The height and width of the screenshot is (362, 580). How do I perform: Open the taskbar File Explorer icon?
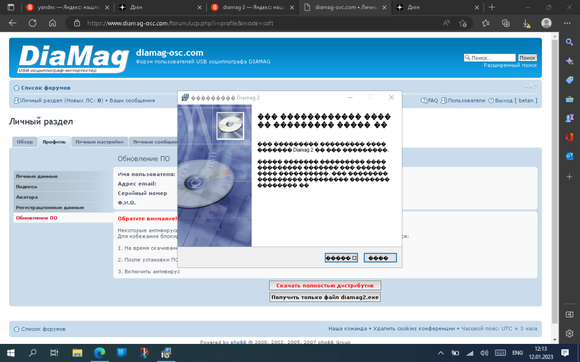tap(77, 353)
